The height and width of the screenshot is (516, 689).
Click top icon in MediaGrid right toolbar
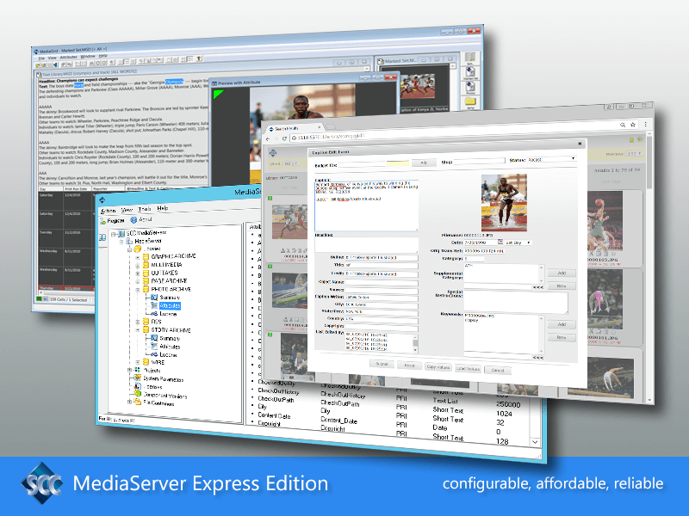click(470, 58)
